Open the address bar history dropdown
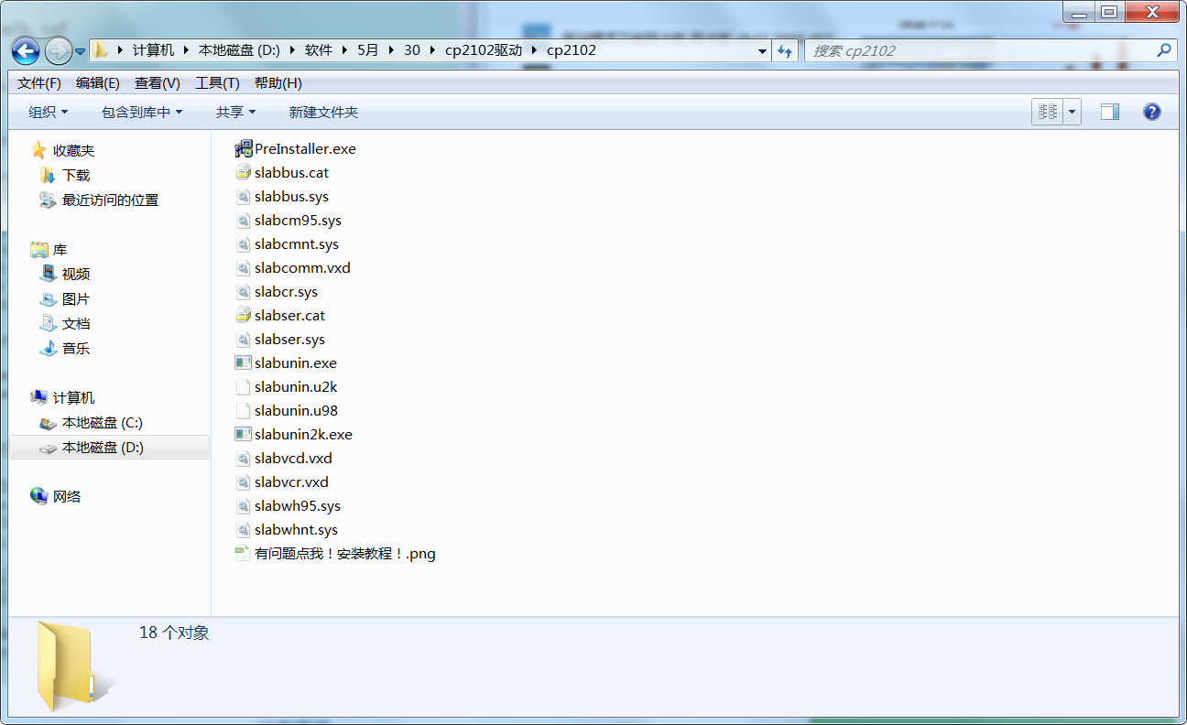The width and height of the screenshot is (1187, 725). coord(762,51)
